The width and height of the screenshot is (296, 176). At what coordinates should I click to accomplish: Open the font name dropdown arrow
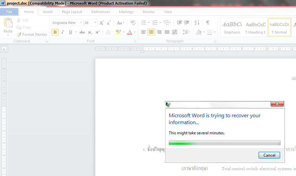[81, 23]
